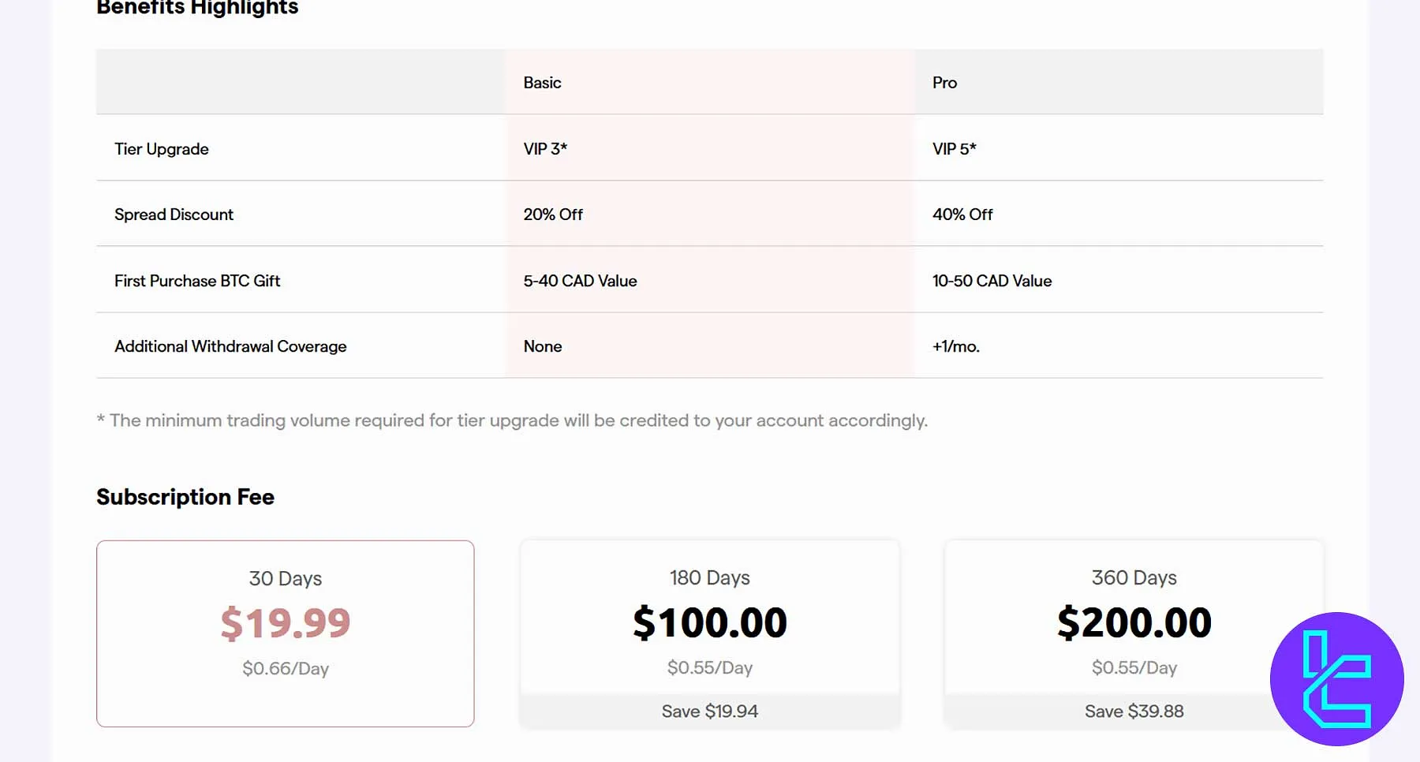Click the $19.99 price text
The height and width of the screenshot is (762, 1420).
286,623
